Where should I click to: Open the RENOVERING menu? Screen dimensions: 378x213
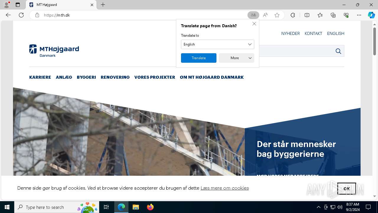(x=115, y=77)
